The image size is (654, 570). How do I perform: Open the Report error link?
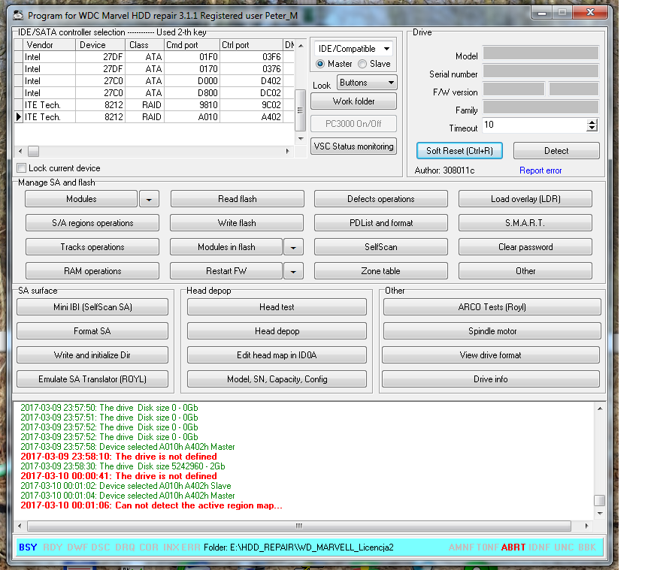click(540, 170)
